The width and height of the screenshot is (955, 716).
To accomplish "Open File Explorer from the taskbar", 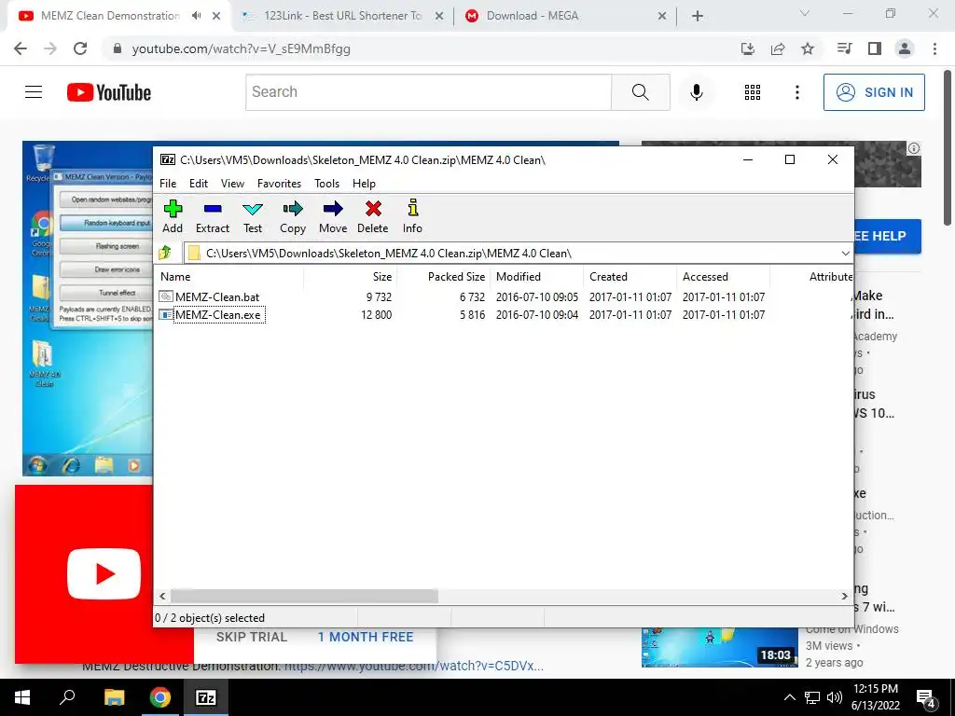I will pos(114,697).
